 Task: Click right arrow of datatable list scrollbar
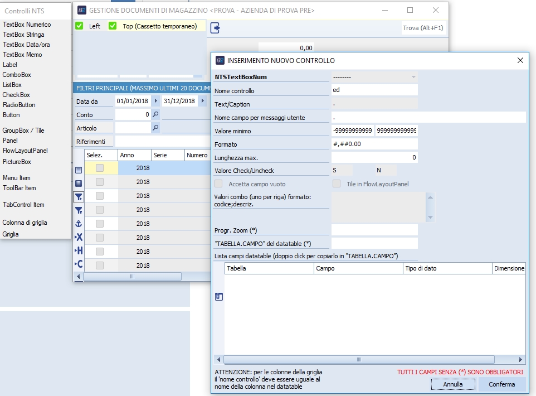click(520, 359)
